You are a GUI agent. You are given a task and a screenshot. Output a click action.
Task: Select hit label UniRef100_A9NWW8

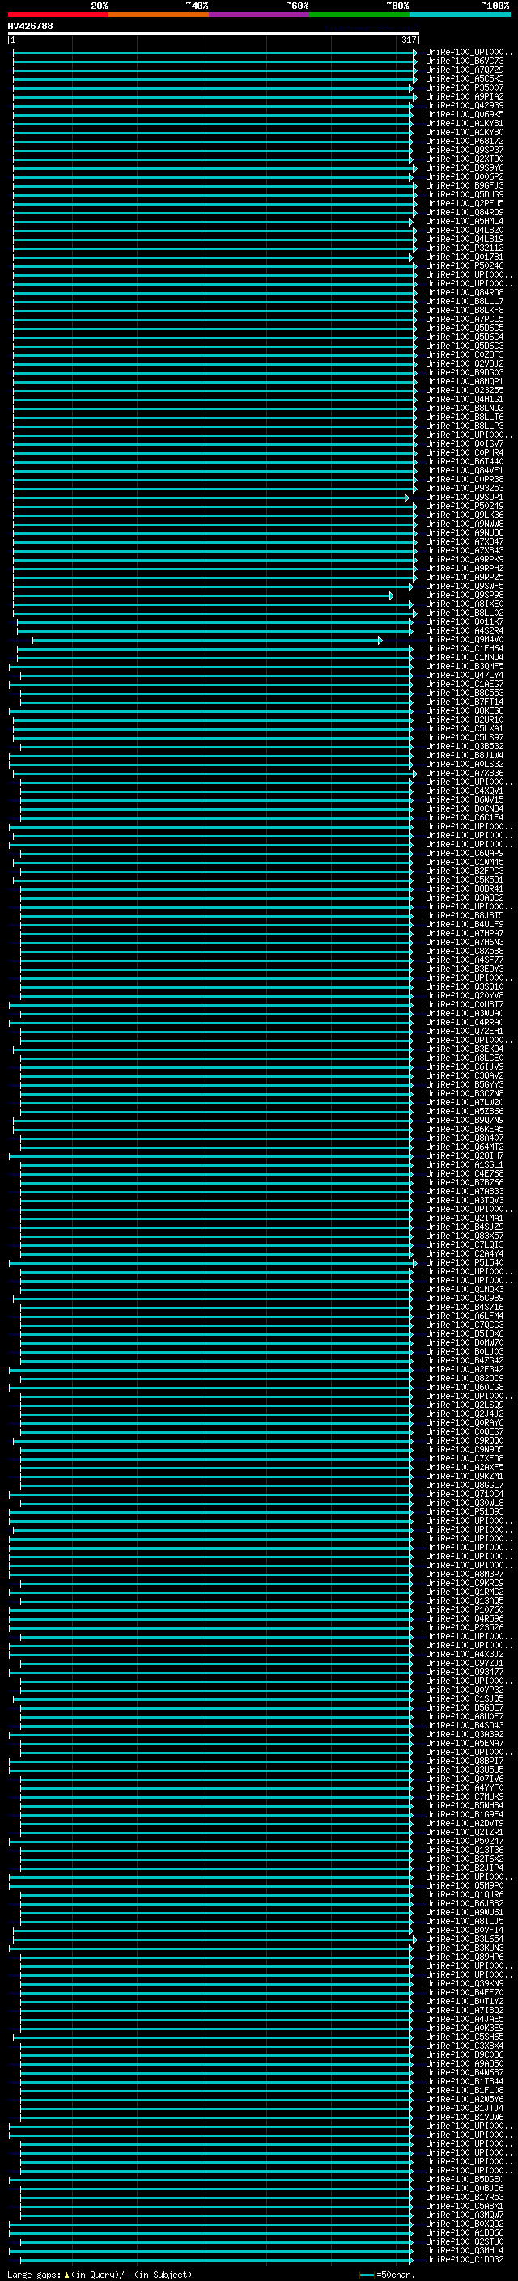pos(464,524)
